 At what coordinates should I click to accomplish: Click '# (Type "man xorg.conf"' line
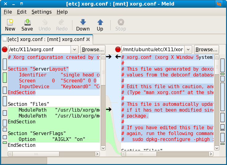tap(167, 92)
